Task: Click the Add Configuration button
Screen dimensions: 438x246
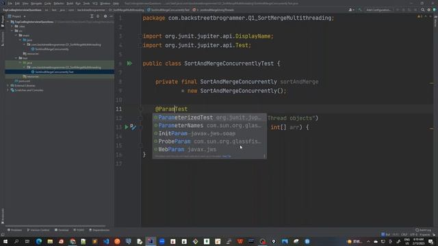Action: tap(378, 10)
